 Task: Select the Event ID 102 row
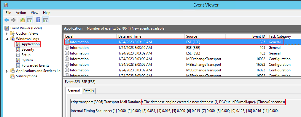coord(182,53)
